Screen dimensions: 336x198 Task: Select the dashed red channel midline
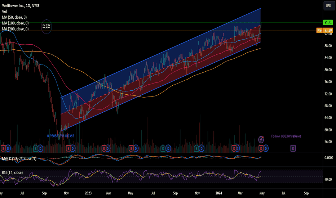click(x=161, y=69)
